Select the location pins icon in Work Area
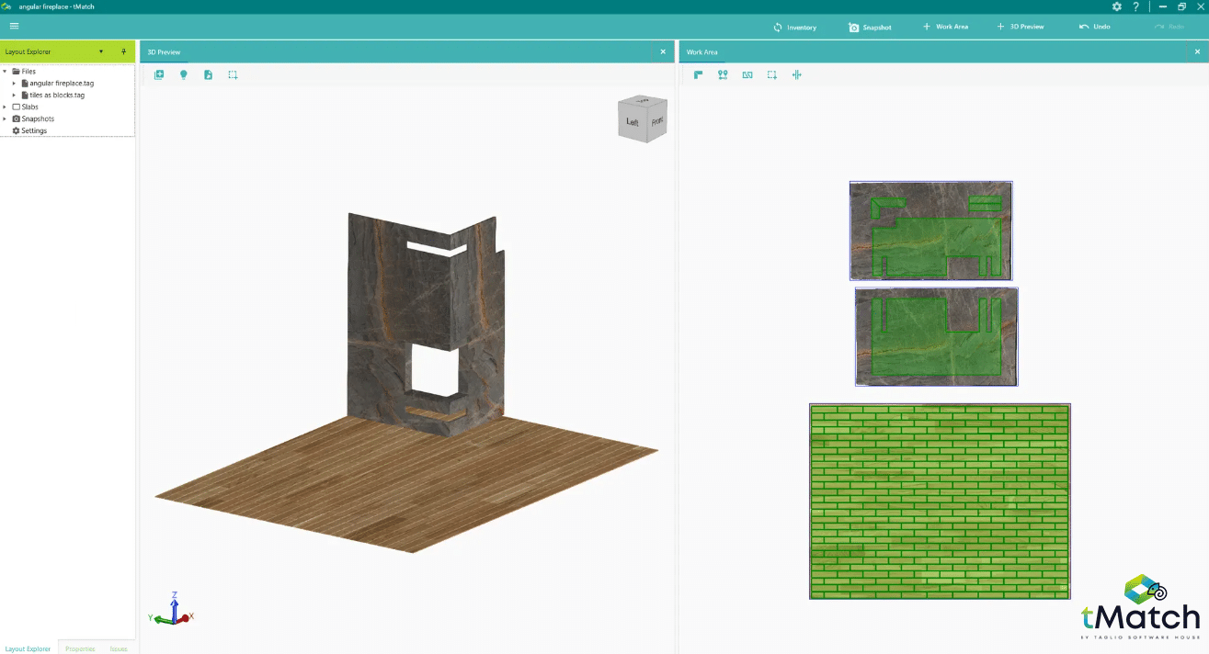 [723, 74]
